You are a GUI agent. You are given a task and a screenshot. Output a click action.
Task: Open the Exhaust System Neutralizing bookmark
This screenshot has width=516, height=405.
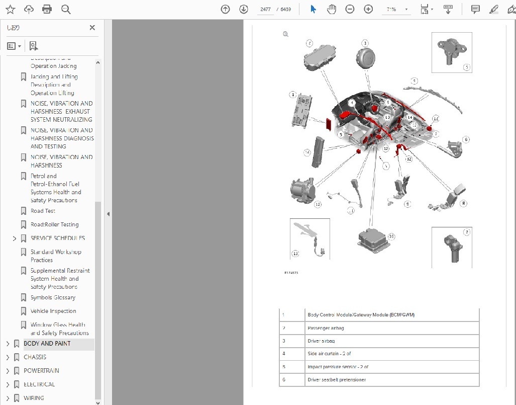pos(61,111)
